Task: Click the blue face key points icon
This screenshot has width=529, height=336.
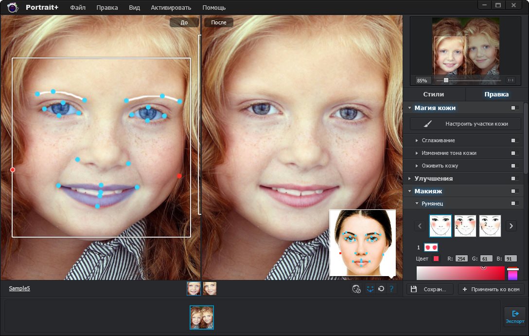Action: pos(370,288)
